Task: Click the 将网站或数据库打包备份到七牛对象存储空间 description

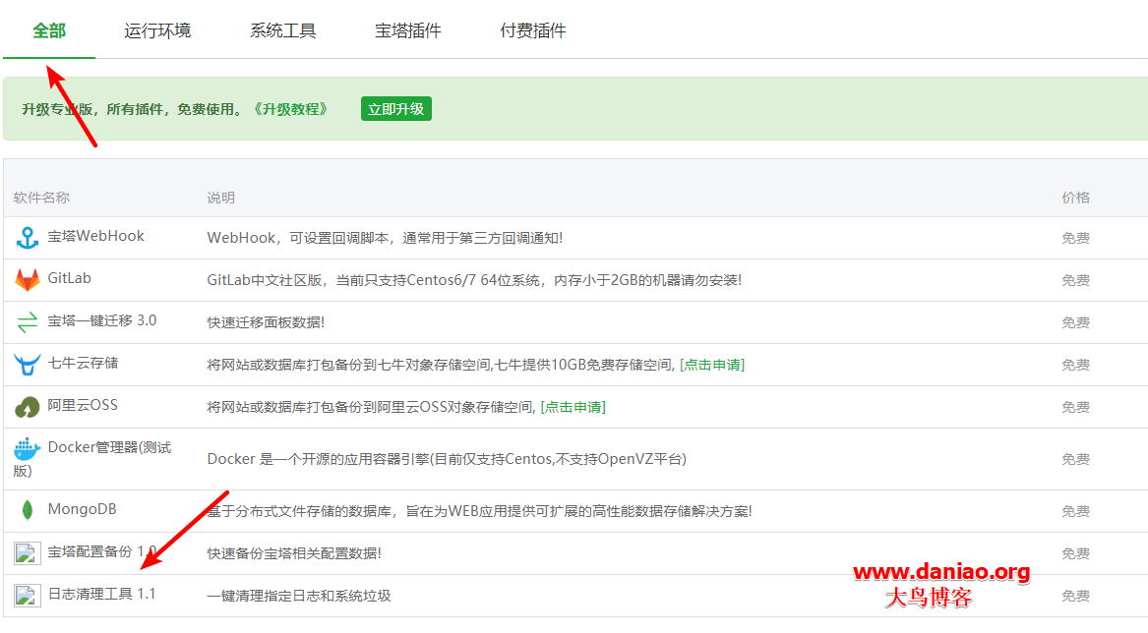Action: [441, 365]
